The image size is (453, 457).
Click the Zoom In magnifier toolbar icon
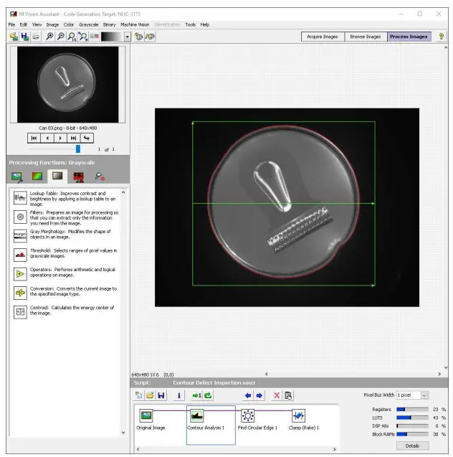click(x=49, y=36)
